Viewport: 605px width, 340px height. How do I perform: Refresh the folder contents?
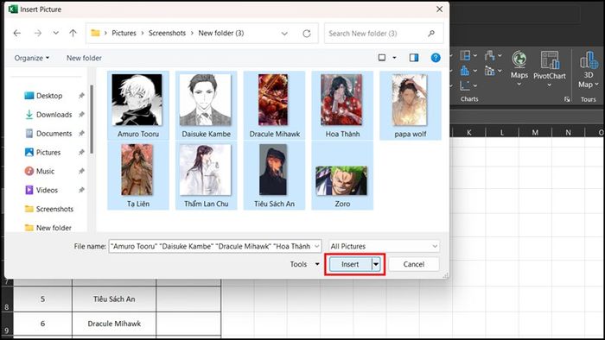(307, 34)
